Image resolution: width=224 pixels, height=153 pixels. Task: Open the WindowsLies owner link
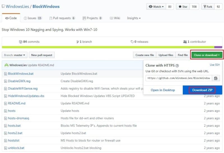point(17,6)
